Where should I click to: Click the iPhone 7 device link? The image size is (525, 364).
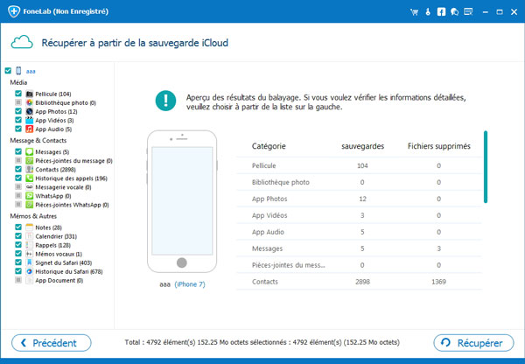coord(190,284)
